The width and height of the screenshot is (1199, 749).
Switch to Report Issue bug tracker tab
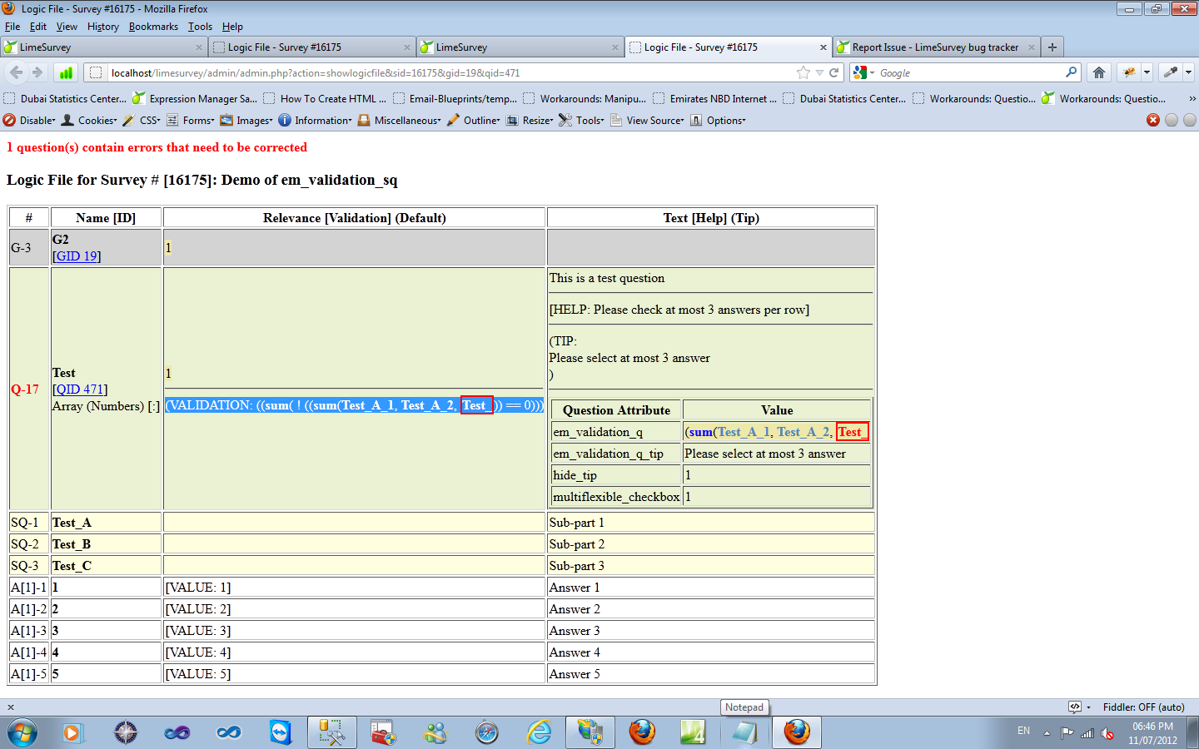934,47
